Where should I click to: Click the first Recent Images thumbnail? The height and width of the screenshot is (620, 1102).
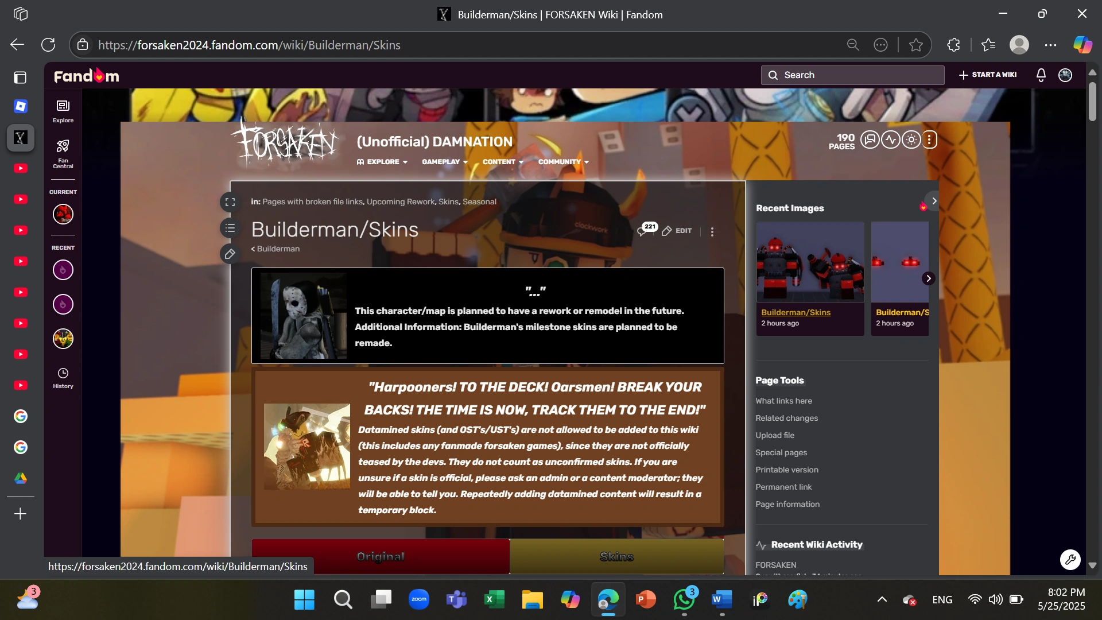[810, 262]
